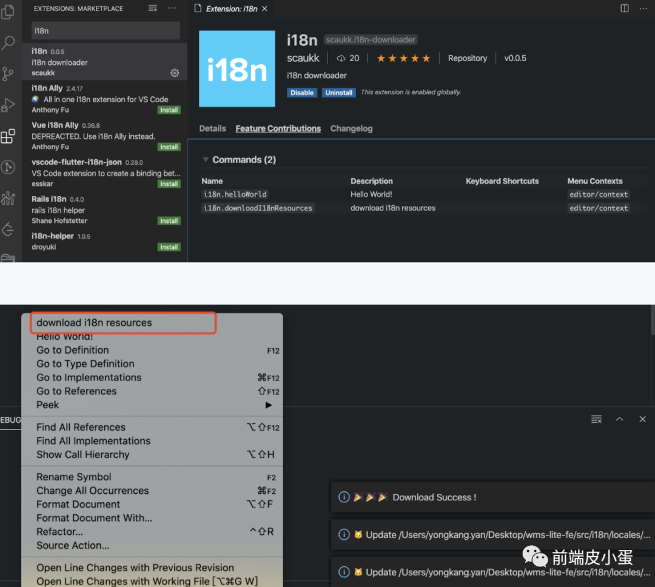Open the Repository link

pos(468,58)
